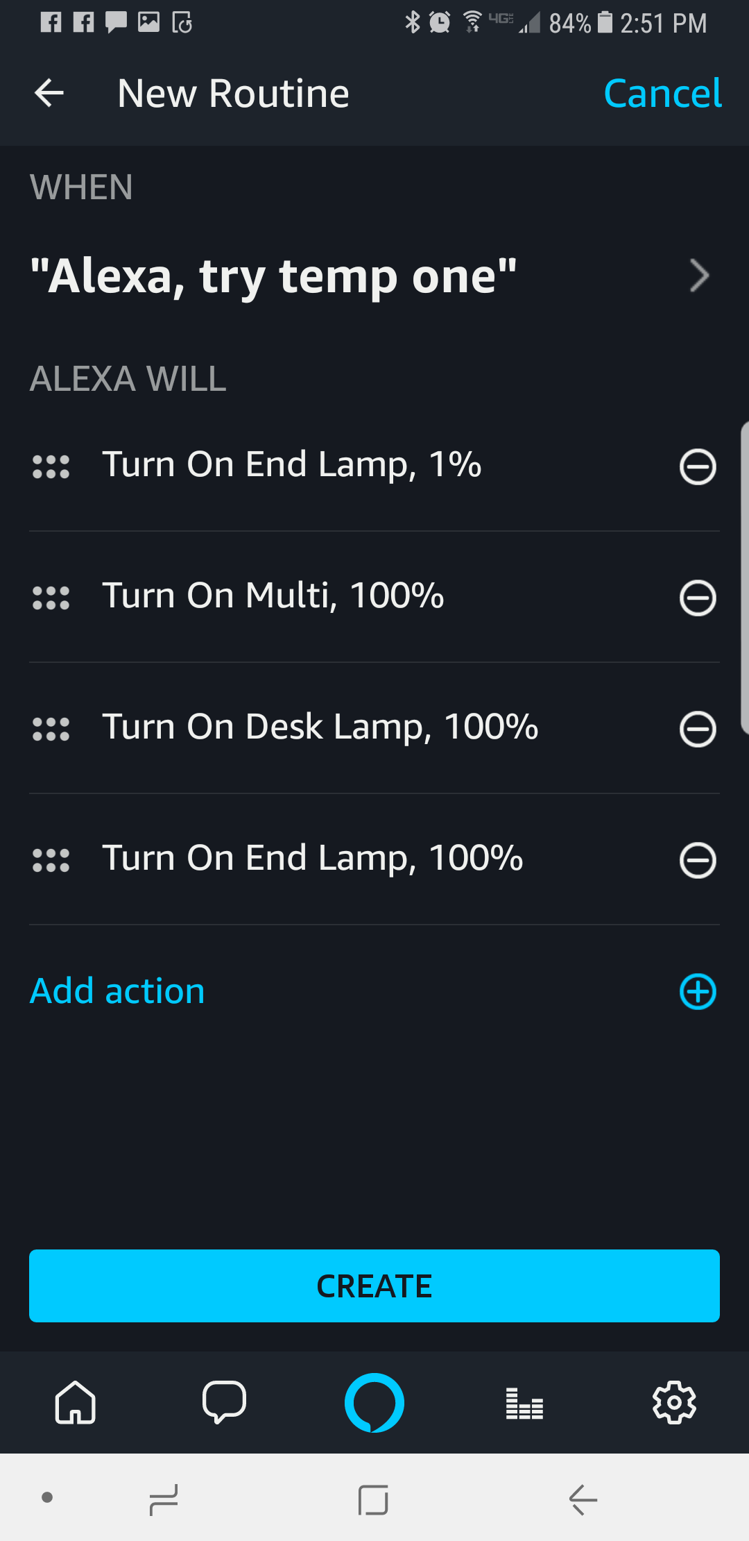Remove the Multi 100% action
Viewport: 749px width, 1541px height.
point(698,598)
